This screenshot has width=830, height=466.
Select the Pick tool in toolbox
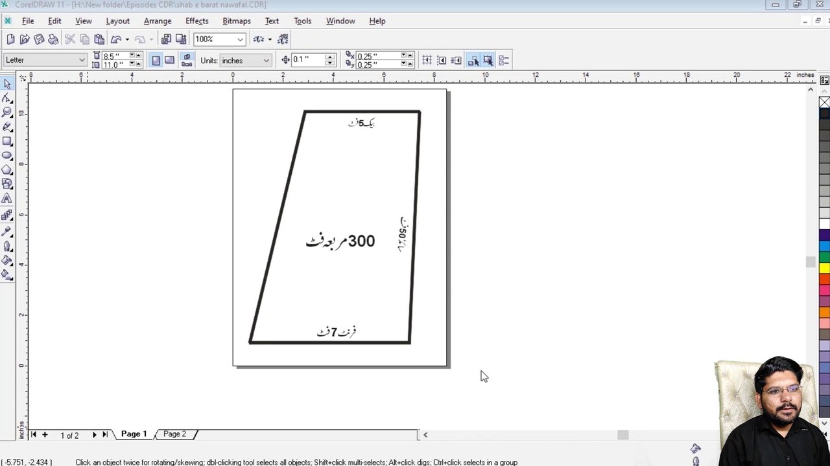[x=7, y=84]
